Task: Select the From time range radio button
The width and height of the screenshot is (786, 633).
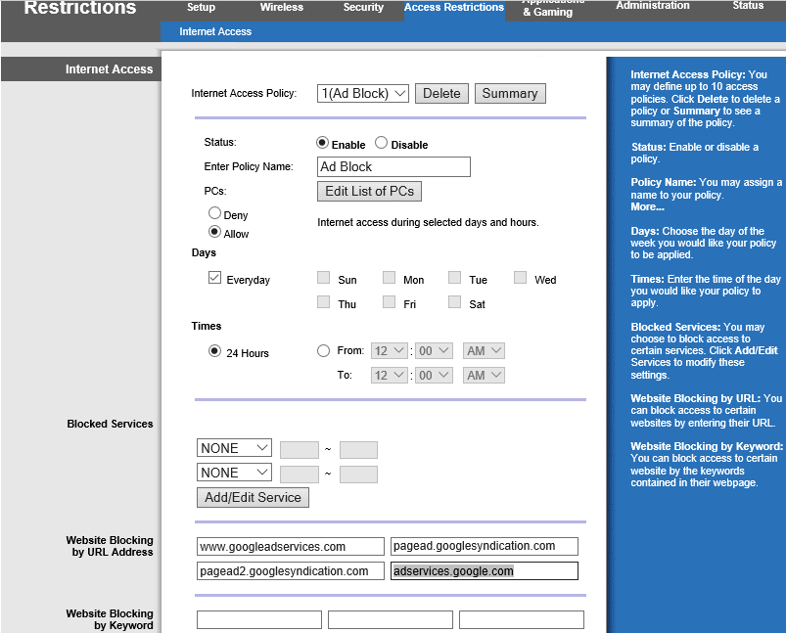Action: pos(323,351)
